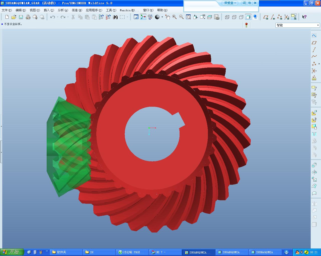The image size is (321, 256).
Task: Switch to No Hidden display mode
Action: 241,17
